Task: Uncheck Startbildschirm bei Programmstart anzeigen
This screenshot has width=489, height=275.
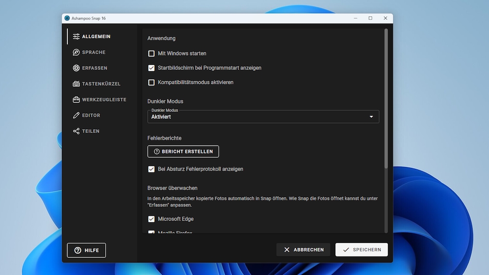Action: tap(152, 68)
